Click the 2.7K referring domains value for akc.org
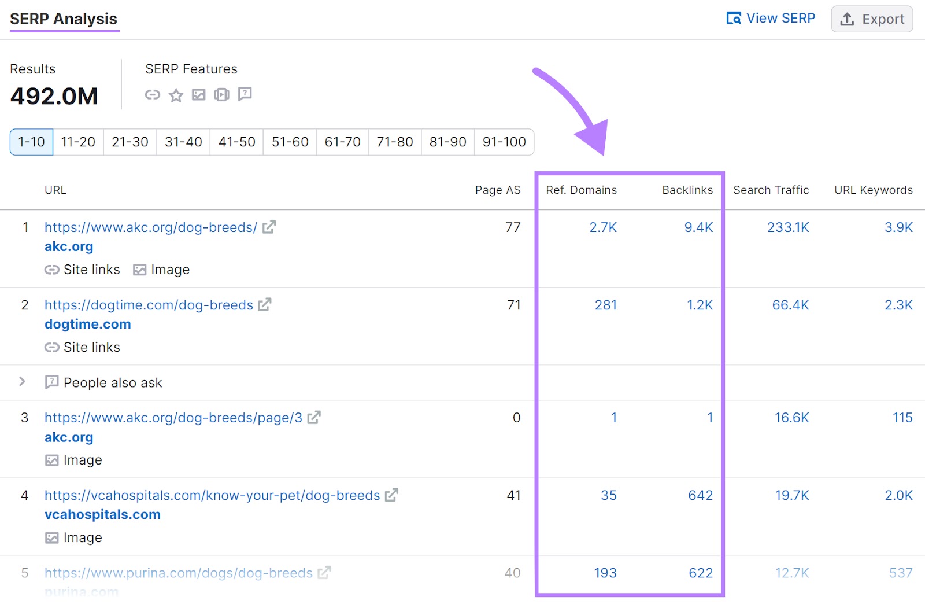This screenshot has height=608, width=925. [x=603, y=227]
